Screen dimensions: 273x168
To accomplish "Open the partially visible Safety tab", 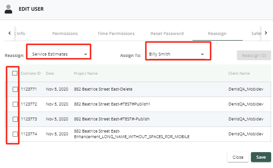I will (x=256, y=34).
